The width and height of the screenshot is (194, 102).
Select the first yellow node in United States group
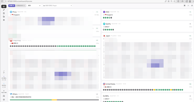(154, 90)
